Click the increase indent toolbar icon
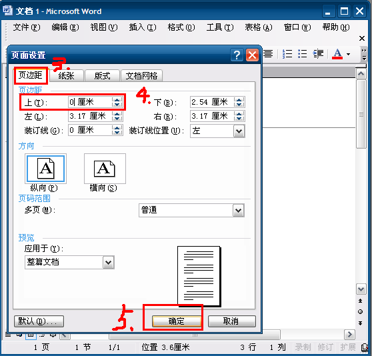 [x=318, y=54]
